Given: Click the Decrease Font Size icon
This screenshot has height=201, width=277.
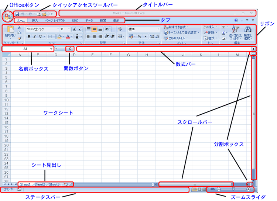Looking at the screenshot, I should tap(80, 29).
